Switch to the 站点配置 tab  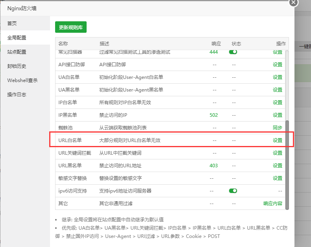[17, 52]
